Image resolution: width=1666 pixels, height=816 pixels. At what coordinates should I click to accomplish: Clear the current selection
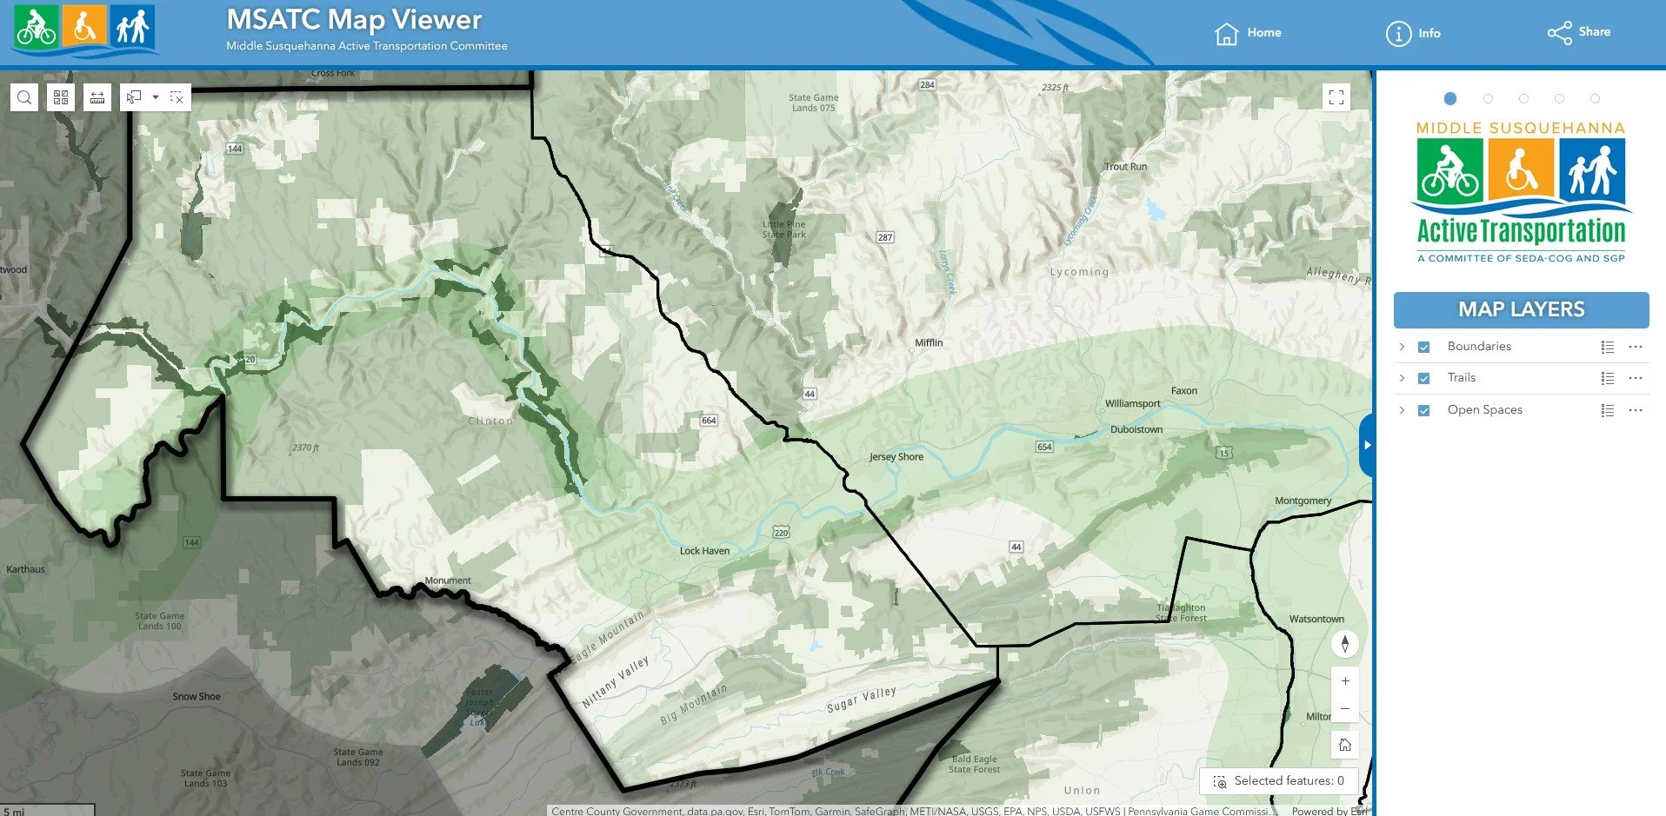pyautogui.click(x=177, y=97)
